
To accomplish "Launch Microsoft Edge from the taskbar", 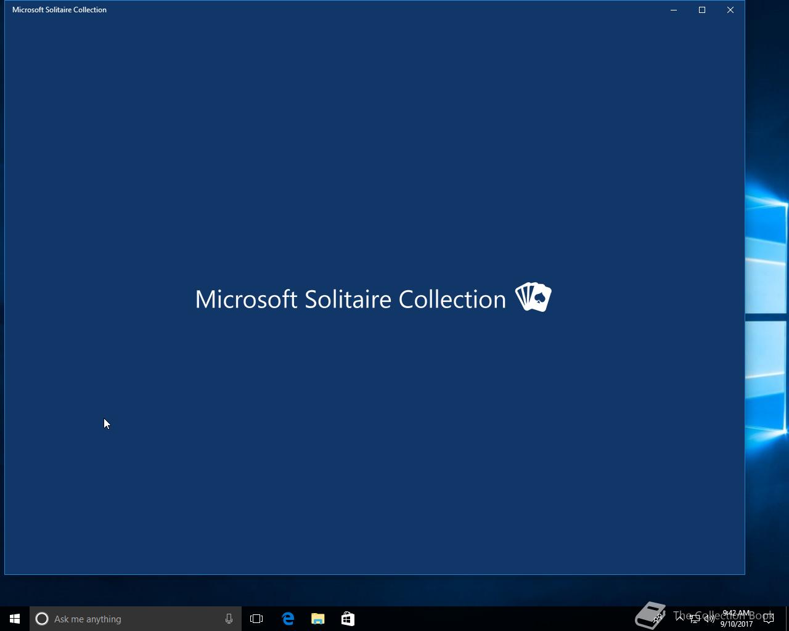I will coord(288,619).
